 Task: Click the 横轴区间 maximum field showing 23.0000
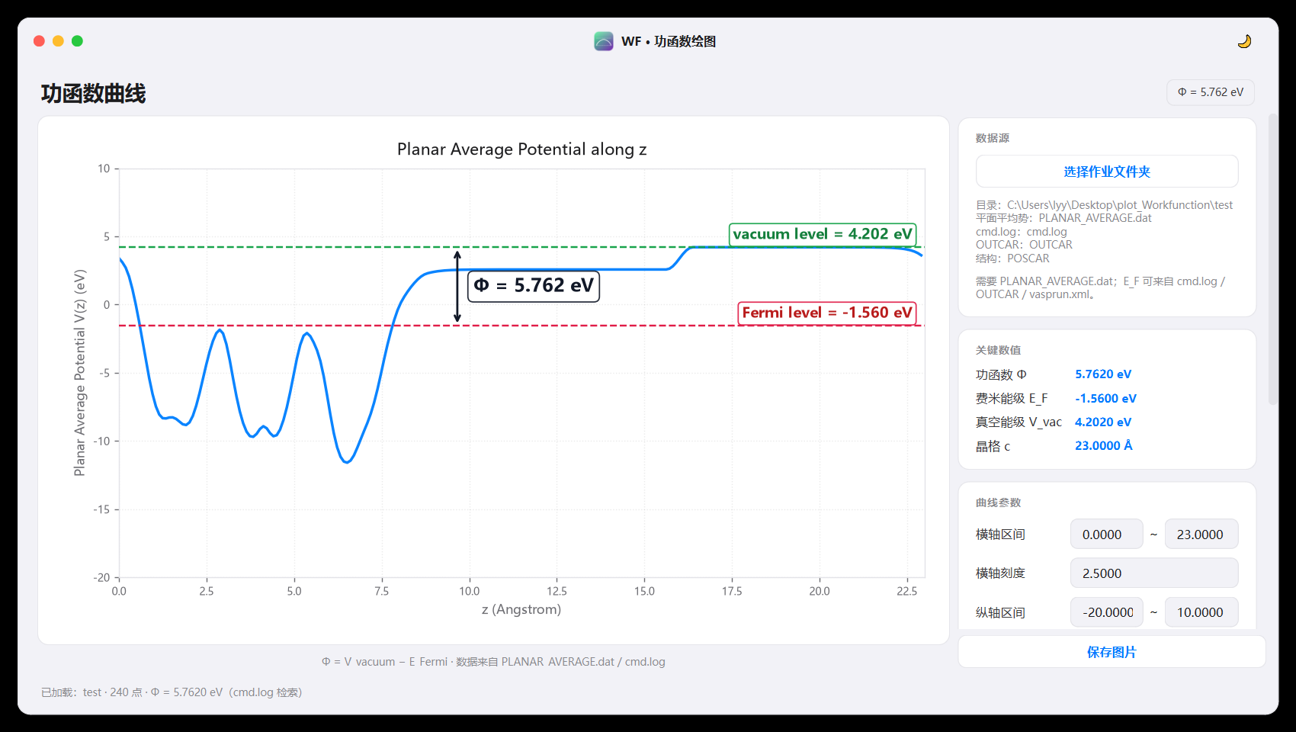click(x=1201, y=535)
